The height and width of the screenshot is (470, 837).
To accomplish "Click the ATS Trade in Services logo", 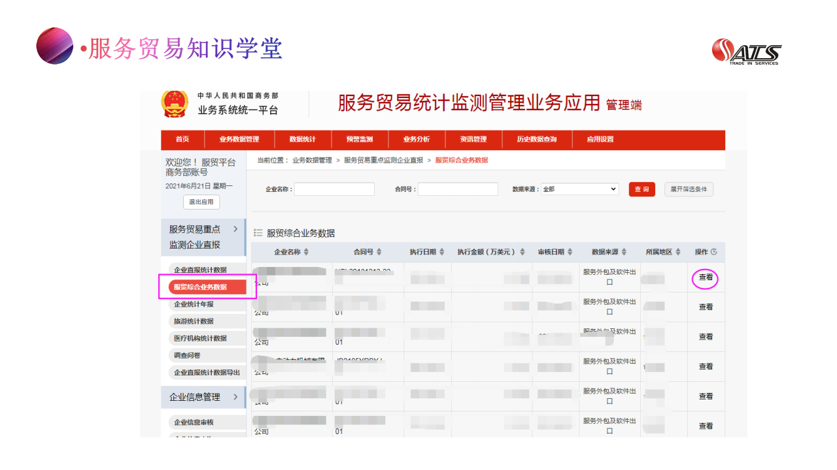I will click(747, 52).
